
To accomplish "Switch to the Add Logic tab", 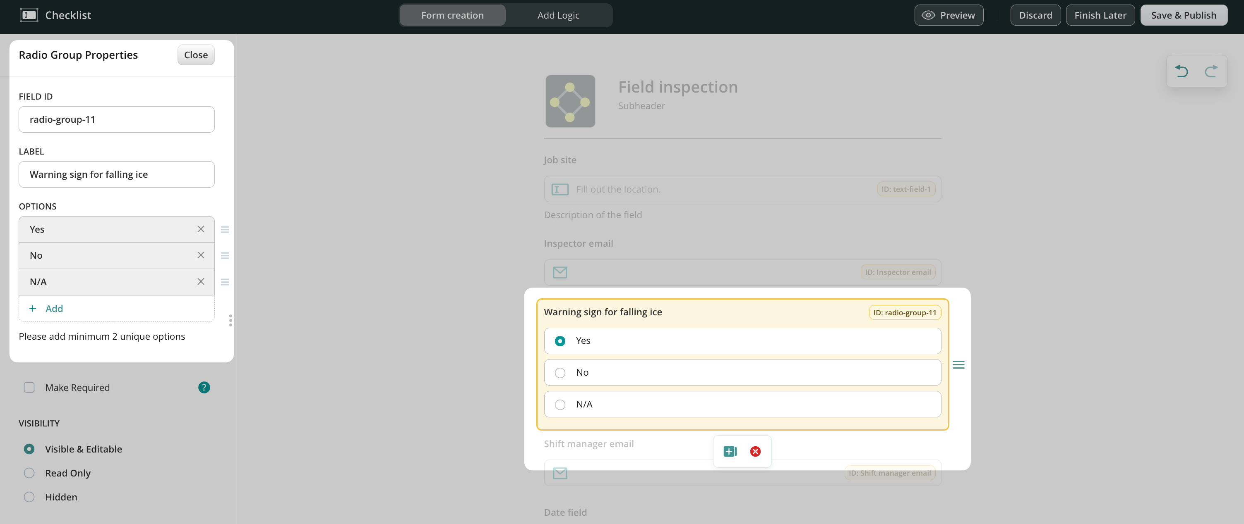I will [558, 15].
